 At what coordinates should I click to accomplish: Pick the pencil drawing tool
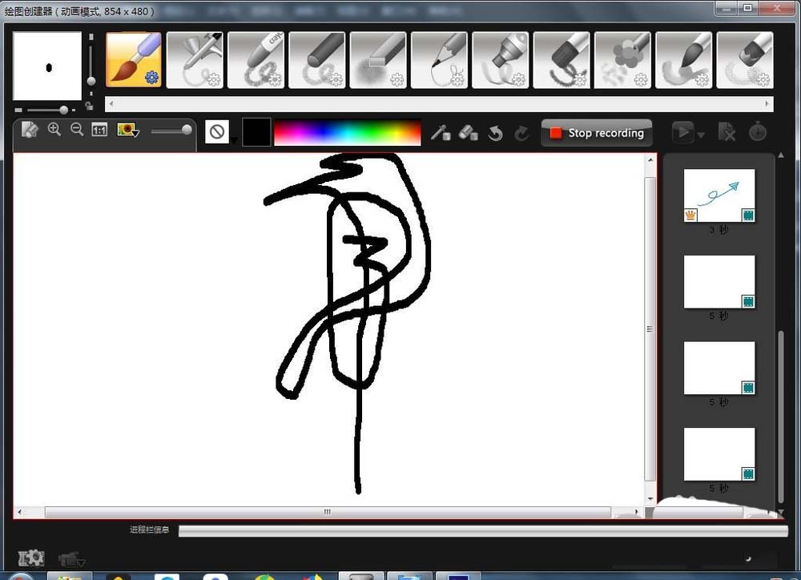pyautogui.click(x=439, y=60)
